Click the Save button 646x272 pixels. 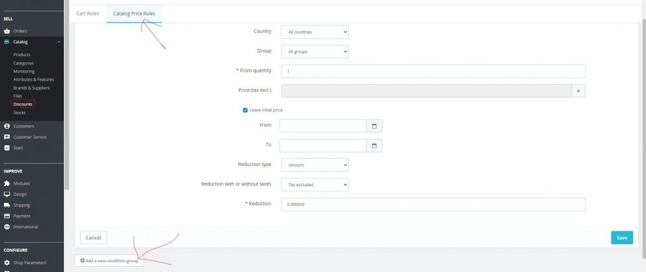[621, 237]
